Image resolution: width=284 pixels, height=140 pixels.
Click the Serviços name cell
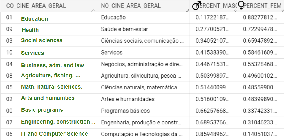click(x=112, y=53)
